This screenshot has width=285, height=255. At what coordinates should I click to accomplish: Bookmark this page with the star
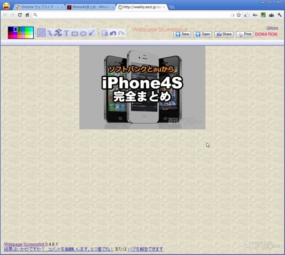tap(239, 15)
